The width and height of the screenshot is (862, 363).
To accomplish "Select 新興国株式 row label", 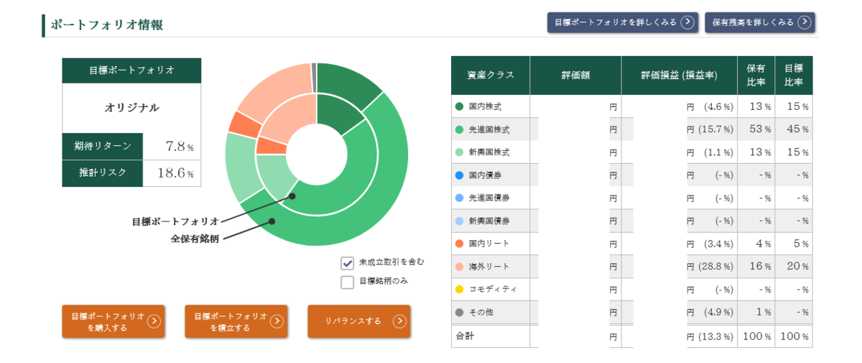I will pyautogui.click(x=490, y=152).
